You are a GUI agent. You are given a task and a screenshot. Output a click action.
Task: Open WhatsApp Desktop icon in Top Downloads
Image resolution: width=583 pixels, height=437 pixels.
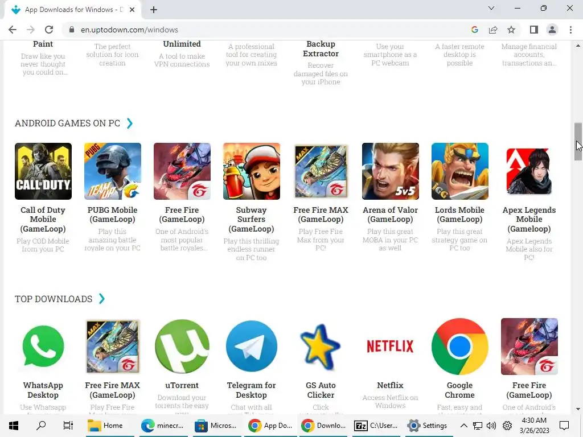(43, 347)
